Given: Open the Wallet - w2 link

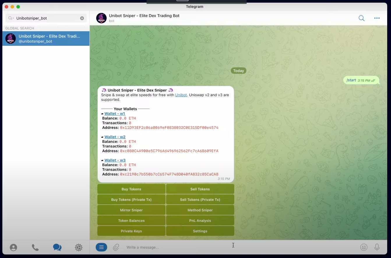Looking at the screenshot, I should [x=115, y=137].
